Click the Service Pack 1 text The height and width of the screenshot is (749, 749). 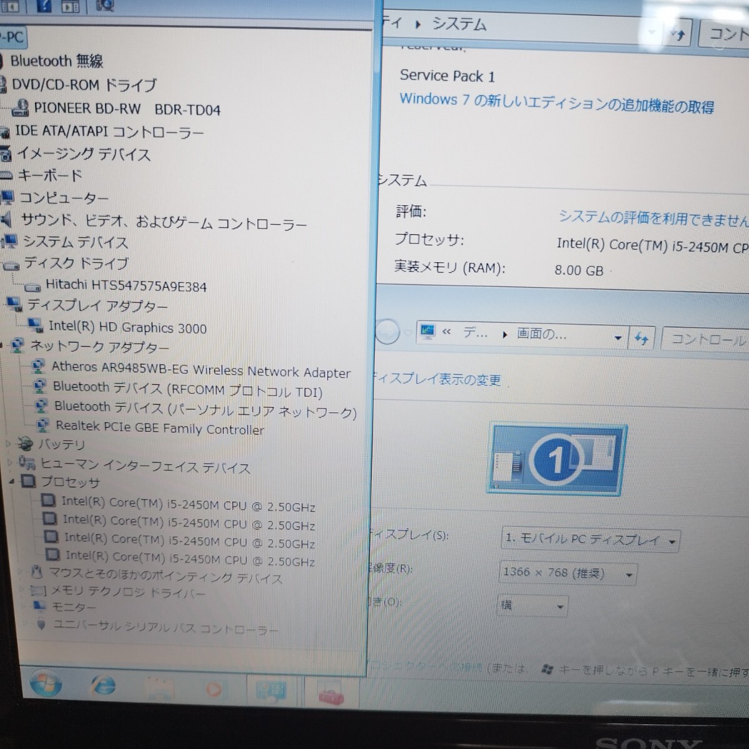[447, 76]
